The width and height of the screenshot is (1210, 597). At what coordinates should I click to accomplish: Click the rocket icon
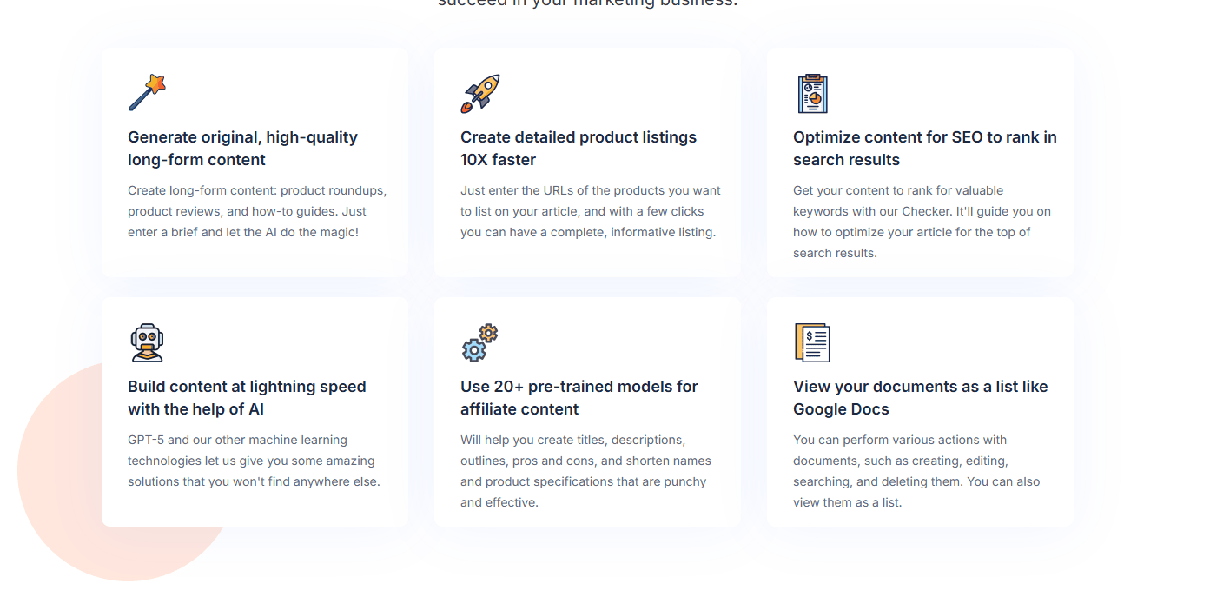(479, 93)
